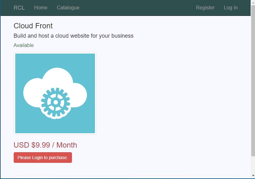Click the scrollbar track below the thumb
Screen dimensions: 255x179
[253, 165]
